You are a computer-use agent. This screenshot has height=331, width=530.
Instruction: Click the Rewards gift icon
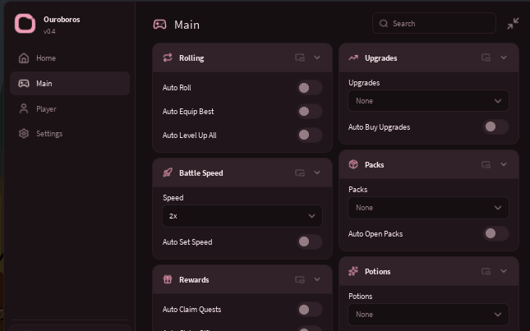pyautogui.click(x=168, y=279)
